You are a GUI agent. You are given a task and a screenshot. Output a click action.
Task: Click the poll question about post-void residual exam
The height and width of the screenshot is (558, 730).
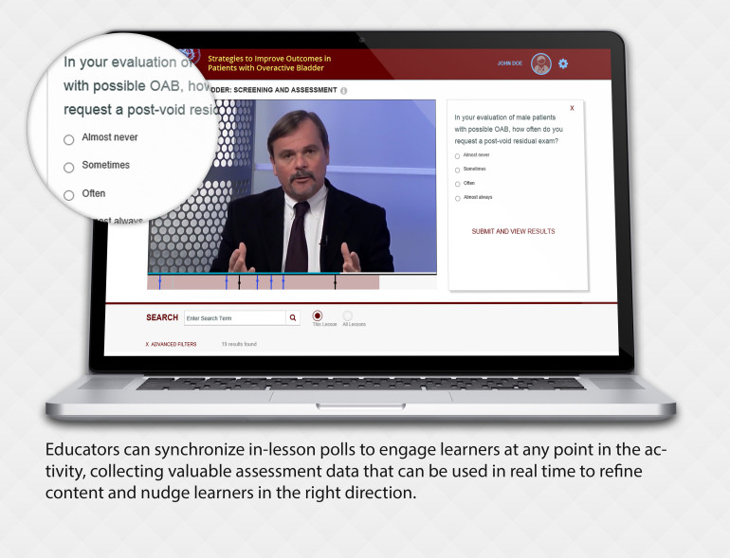click(x=508, y=129)
